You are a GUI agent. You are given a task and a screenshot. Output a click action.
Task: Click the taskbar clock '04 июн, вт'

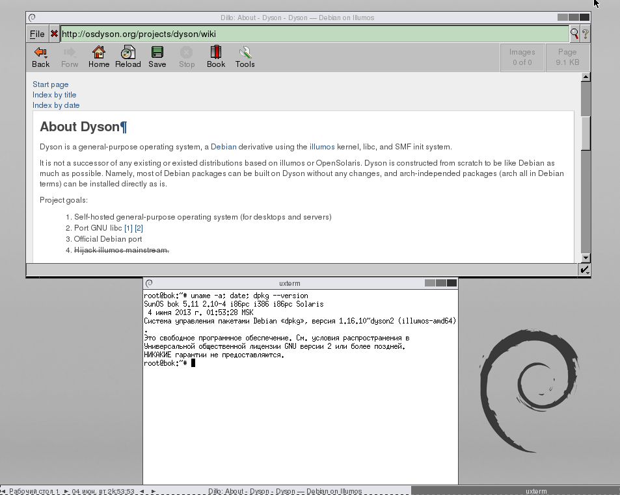coord(103,491)
